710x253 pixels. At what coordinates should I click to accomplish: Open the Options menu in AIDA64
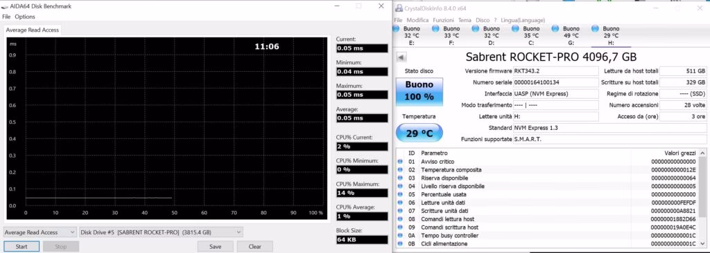pos(25,17)
